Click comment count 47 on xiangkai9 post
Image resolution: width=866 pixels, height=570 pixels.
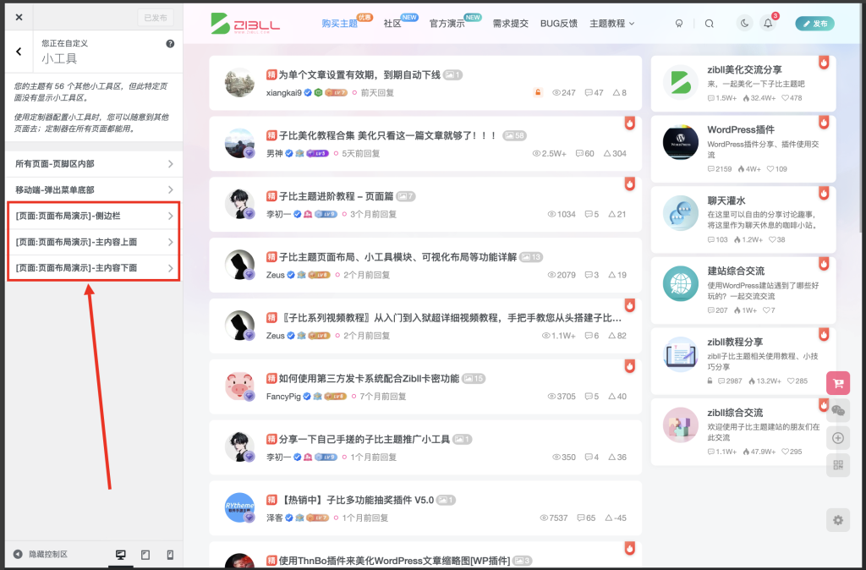[594, 93]
